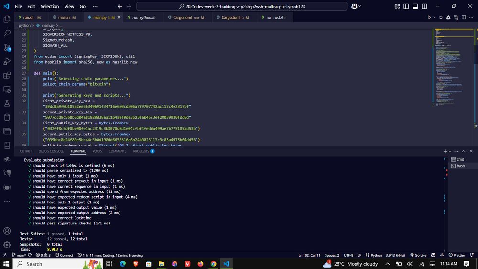The image size is (478, 269).
Task: Open the Extensions view
Action: tap(7, 75)
